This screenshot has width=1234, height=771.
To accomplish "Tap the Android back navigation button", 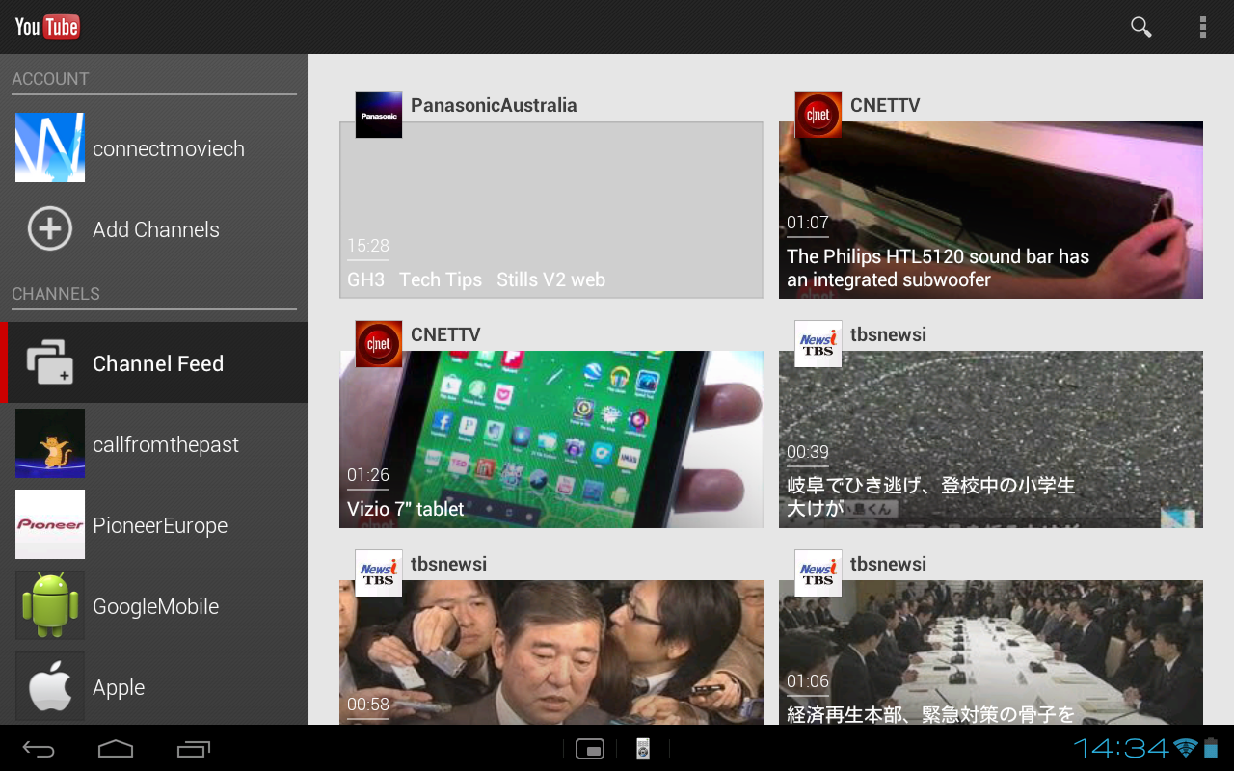I will pos(39,749).
